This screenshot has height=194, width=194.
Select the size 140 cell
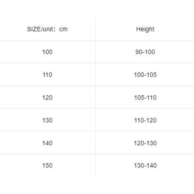point(47,143)
